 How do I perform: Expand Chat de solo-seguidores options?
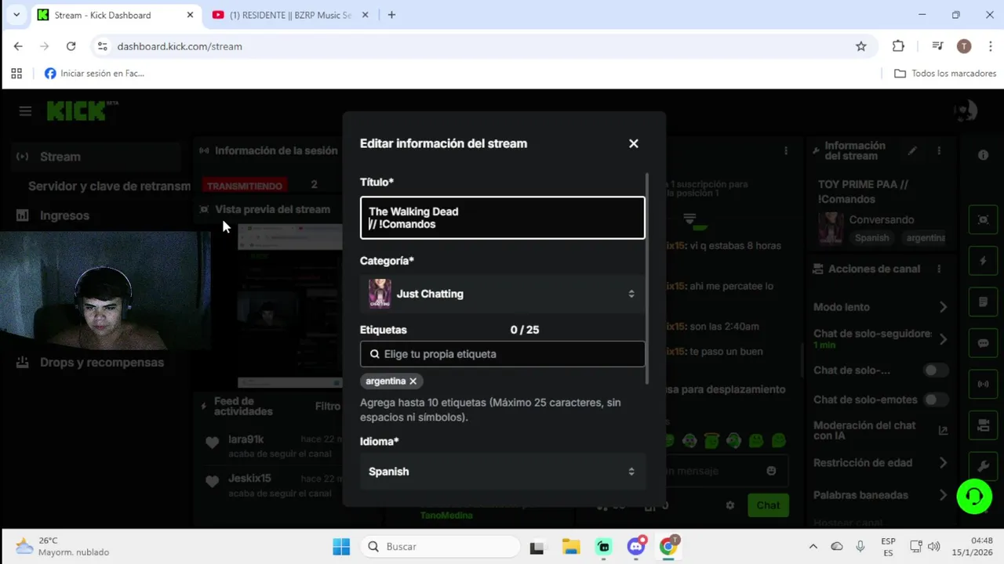(944, 338)
